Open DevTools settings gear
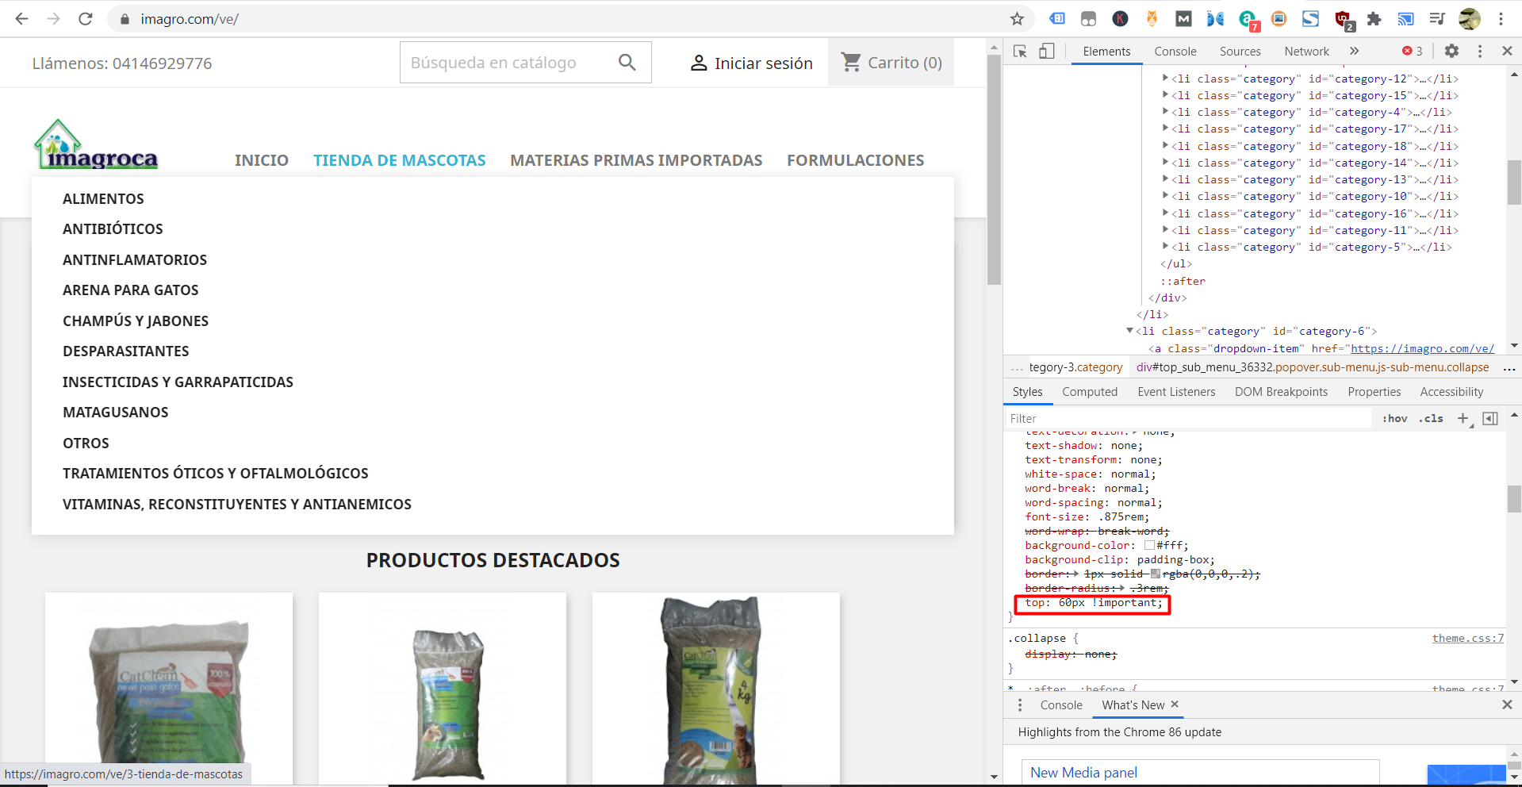Viewport: 1522px width, 787px height. coord(1451,51)
